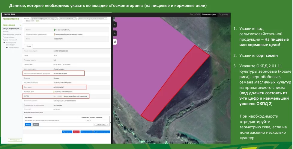Go to the next page in the seed table
Viewport: 293px width, 149px height.
click(107, 124)
